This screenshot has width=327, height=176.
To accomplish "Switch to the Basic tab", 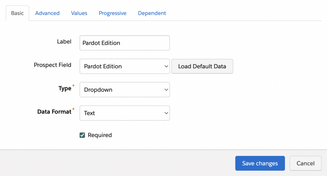I will (x=17, y=13).
